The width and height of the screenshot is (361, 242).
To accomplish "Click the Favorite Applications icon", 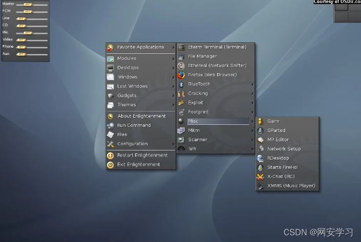I will [110, 48].
